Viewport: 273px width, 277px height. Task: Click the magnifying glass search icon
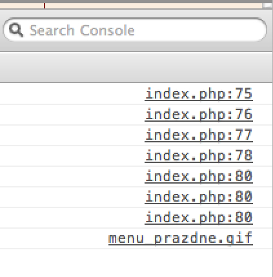(16, 30)
